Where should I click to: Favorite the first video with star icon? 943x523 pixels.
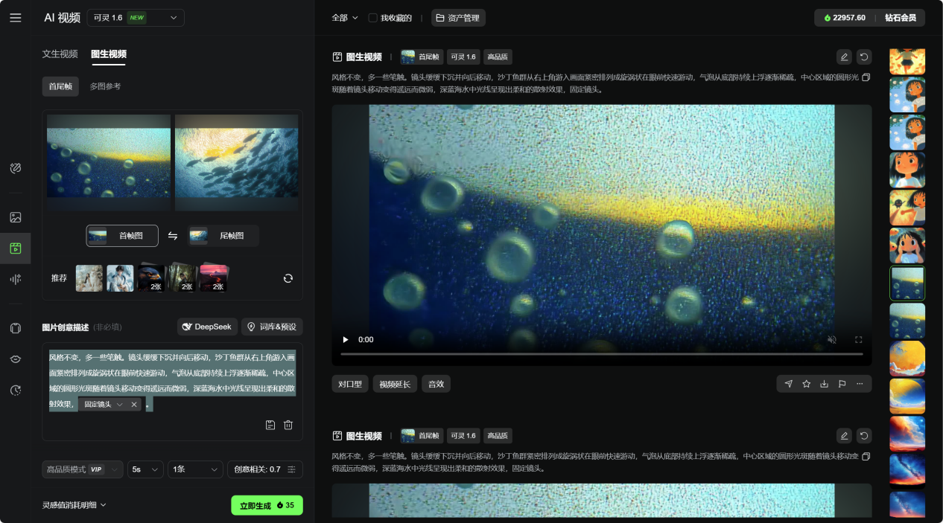(x=806, y=384)
